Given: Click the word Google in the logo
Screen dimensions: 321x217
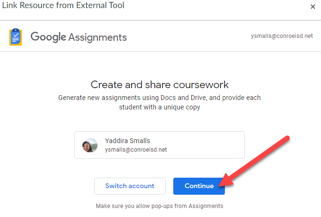Looking at the screenshot, I should click(48, 36).
